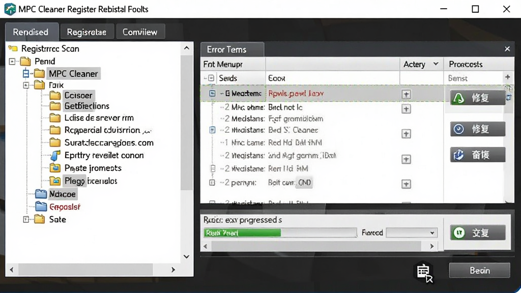Click the blue Ndıcoe folder icon
521x293 pixels.
click(41, 194)
